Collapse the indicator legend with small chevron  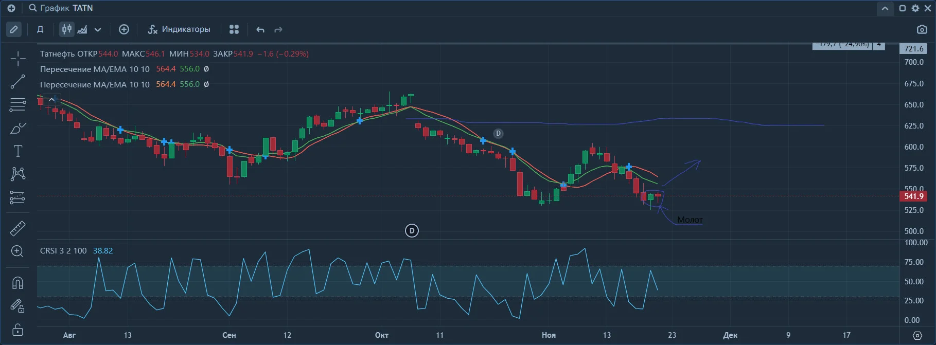(51, 99)
